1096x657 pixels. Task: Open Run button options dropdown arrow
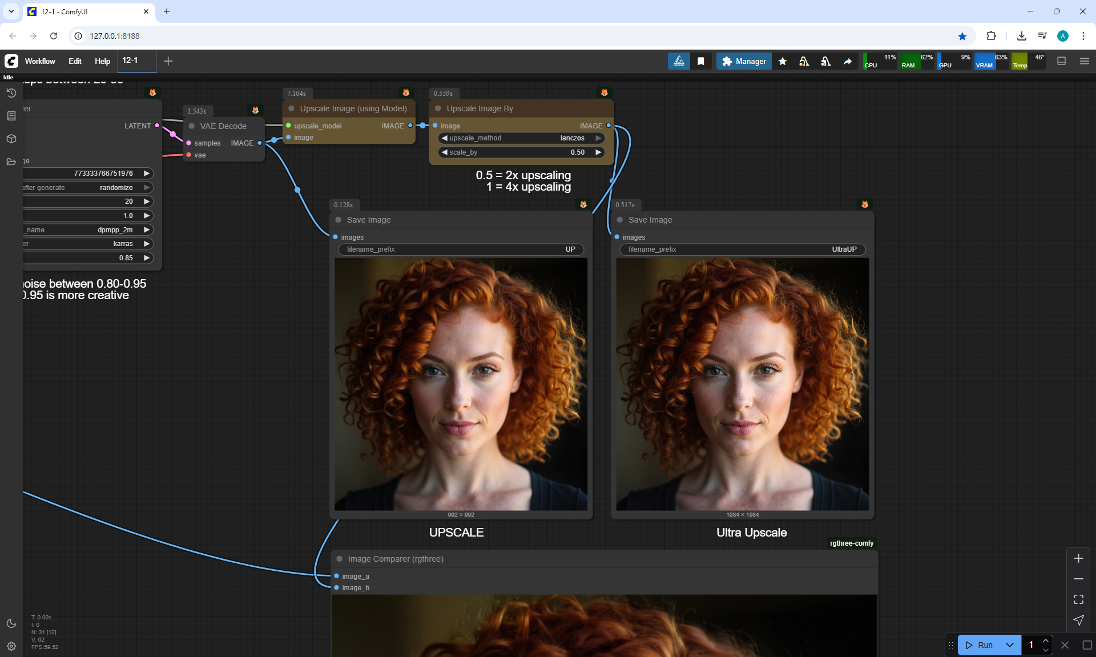[1009, 645]
